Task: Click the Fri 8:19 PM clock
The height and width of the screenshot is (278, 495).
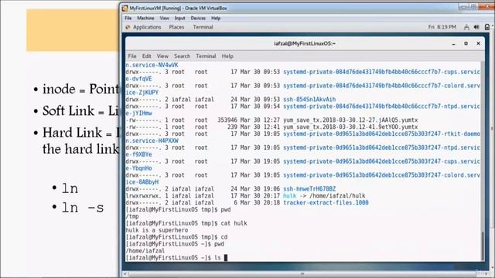Action: coord(442,27)
